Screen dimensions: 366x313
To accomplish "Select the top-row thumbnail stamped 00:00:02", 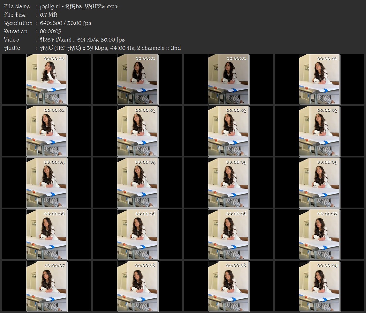I will (319, 79).
